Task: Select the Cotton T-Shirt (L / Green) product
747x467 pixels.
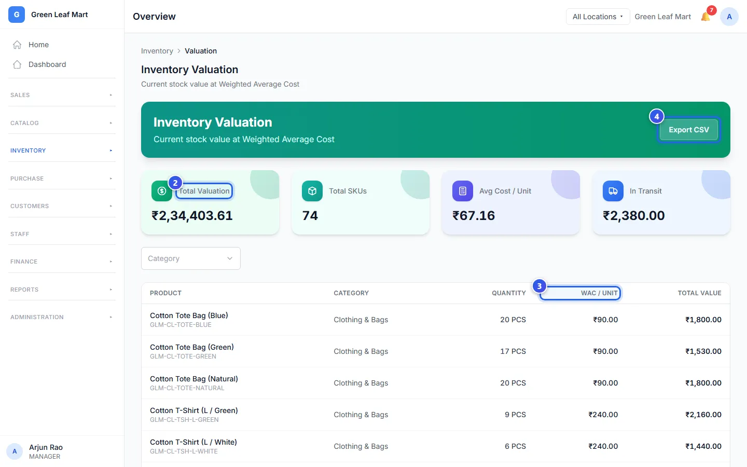Action: tap(194, 410)
